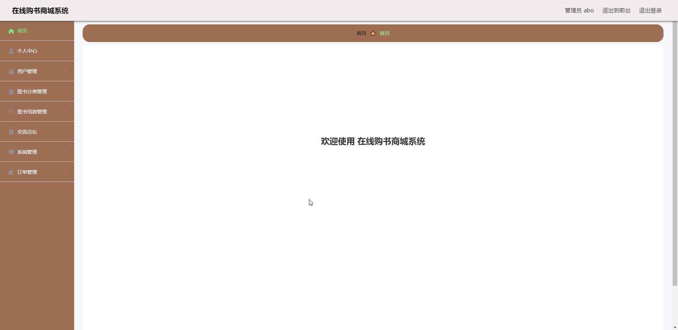Click the person icon beside 个人中心
This screenshot has height=330, width=678.
coord(11,51)
